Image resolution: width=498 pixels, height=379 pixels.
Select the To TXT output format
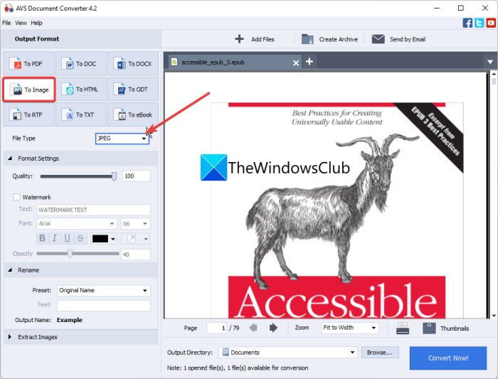(81, 115)
